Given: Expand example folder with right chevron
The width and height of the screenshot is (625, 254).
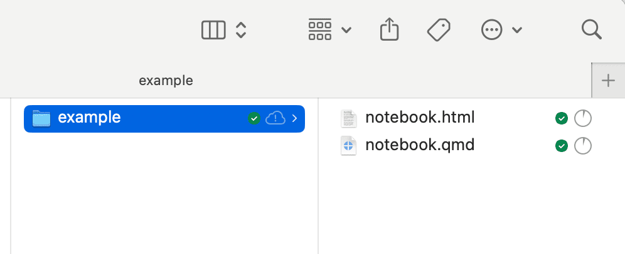Looking at the screenshot, I should 294,118.
